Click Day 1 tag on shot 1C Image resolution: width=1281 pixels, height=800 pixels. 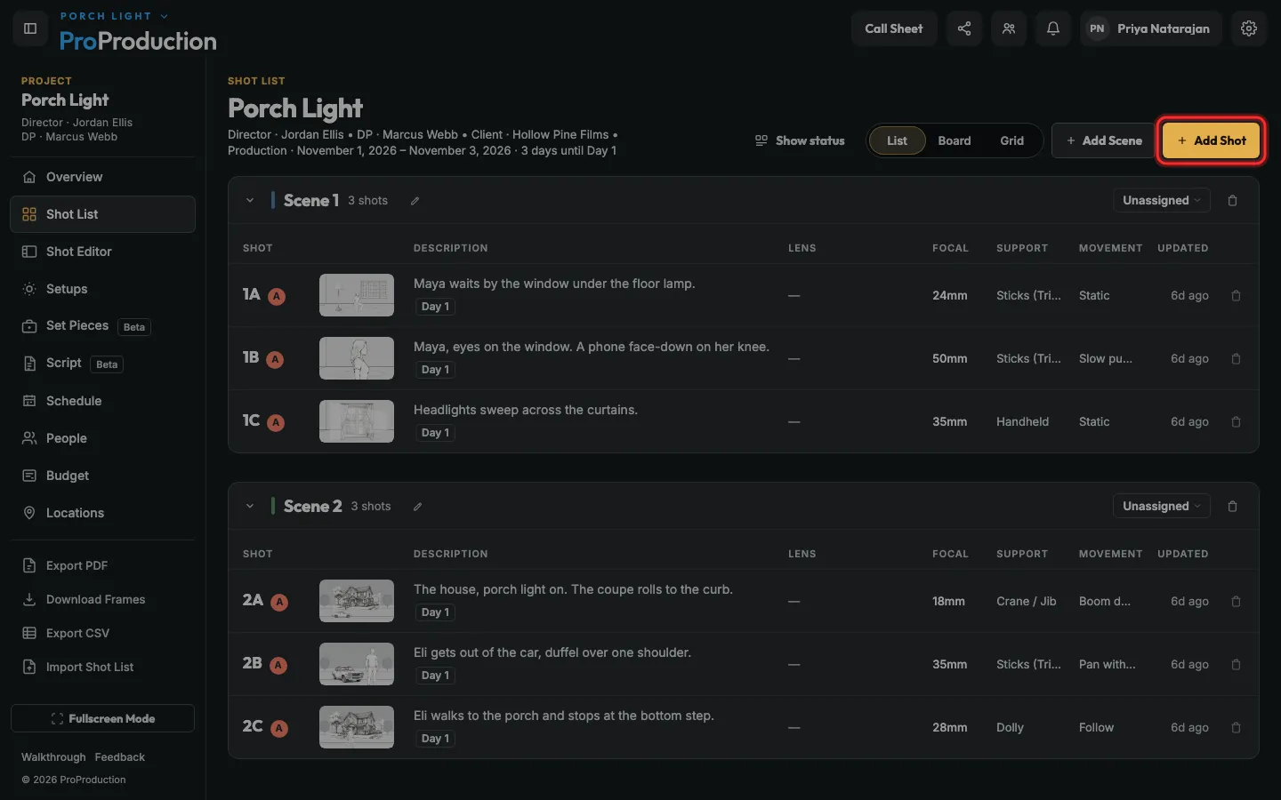pyautogui.click(x=435, y=433)
